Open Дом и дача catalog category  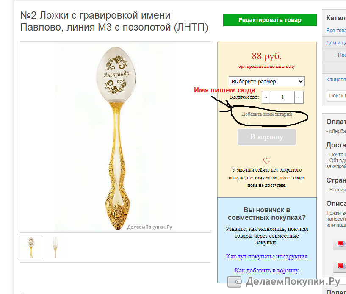click(336, 43)
